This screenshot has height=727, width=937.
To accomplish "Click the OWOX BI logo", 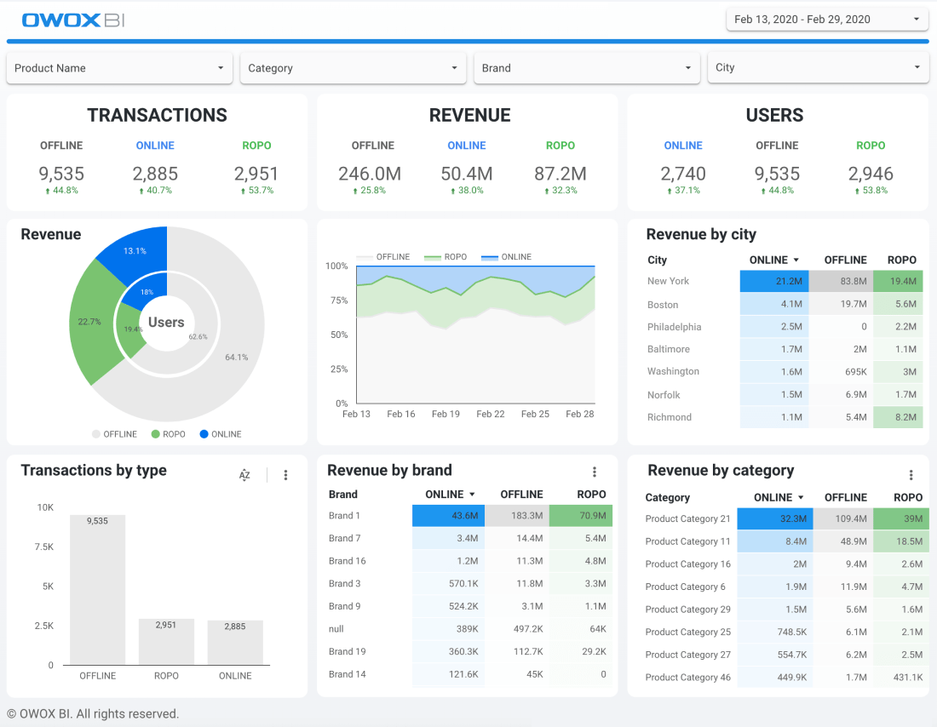I will coord(73,20).
